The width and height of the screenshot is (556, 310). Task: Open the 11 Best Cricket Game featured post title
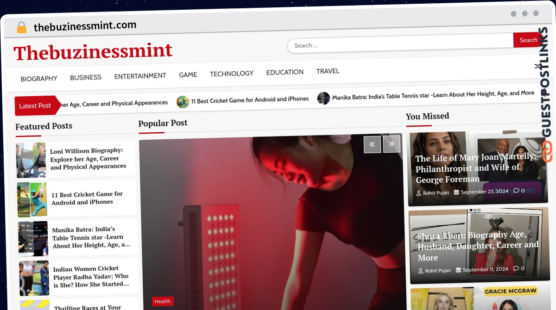point(87,198)
